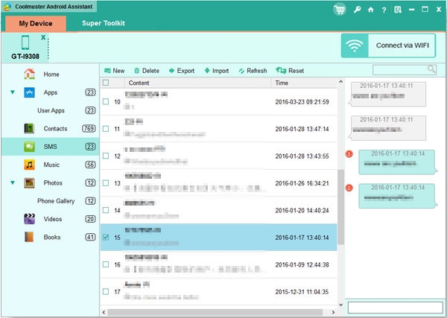Click the key register icon
The height and width of the screenshot is (318, 447).
(357, 10)
